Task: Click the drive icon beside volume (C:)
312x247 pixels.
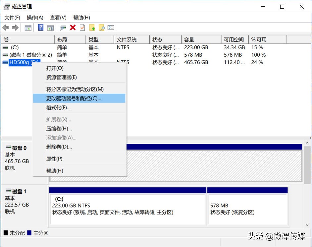Action: coord(5,48)
